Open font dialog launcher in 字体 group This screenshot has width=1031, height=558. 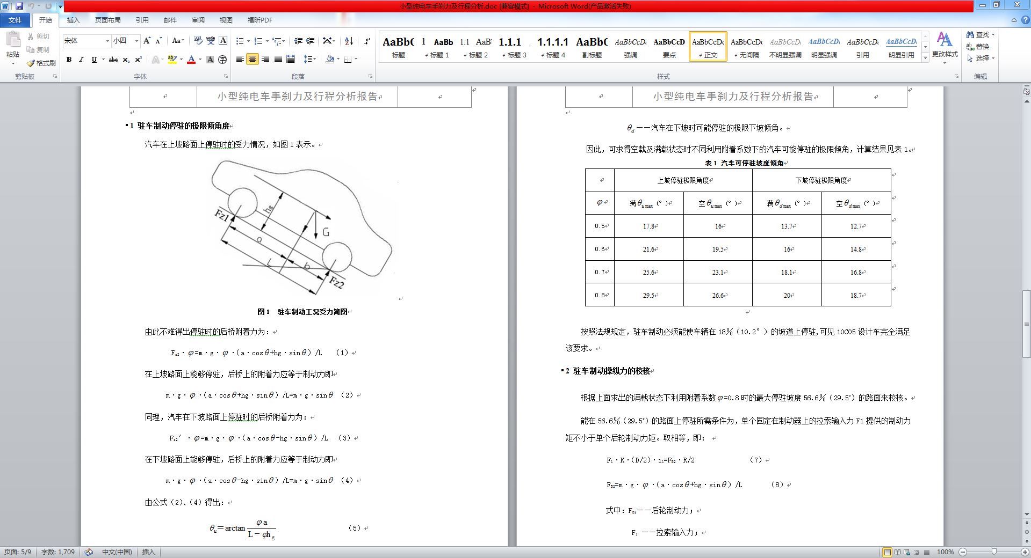225,77
